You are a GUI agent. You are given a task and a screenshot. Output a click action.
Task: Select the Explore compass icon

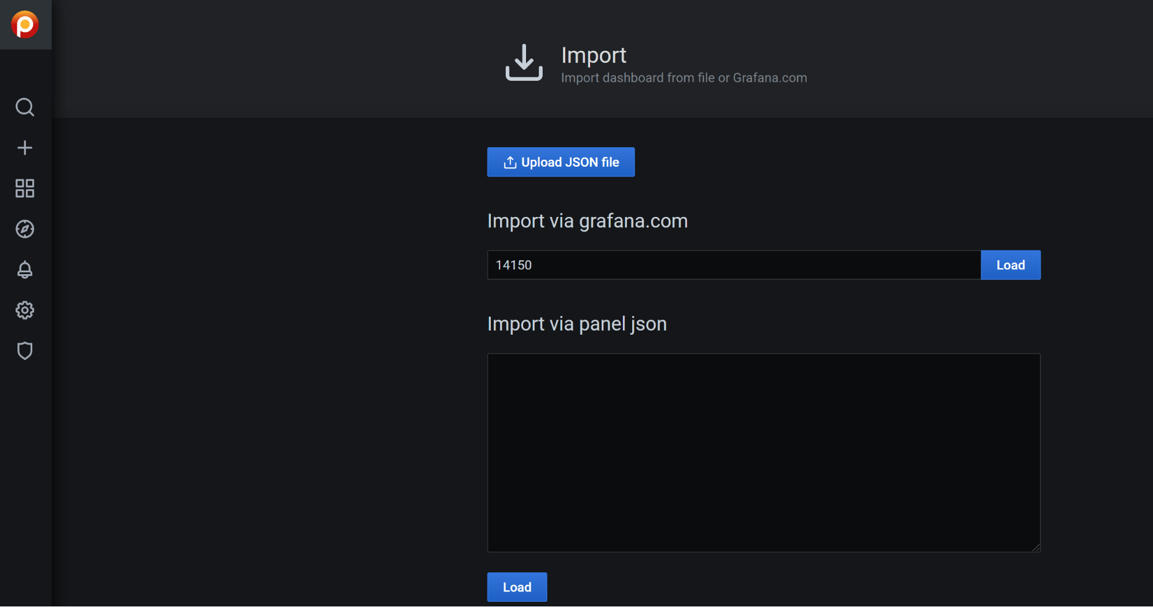[x=25, y=228]
